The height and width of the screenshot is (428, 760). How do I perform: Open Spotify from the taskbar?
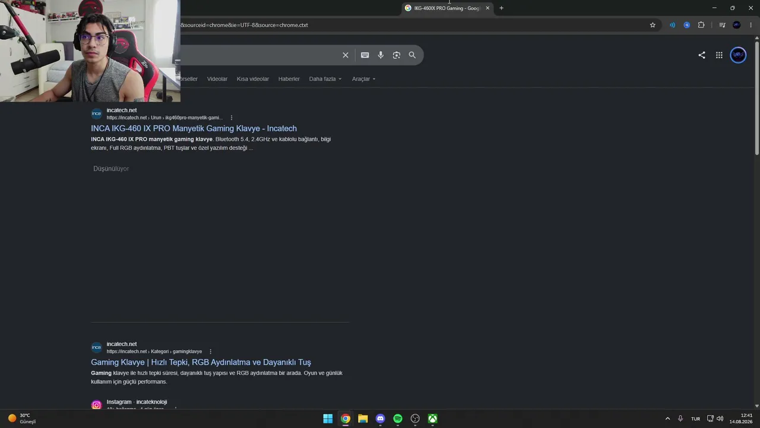coord(398,418)
